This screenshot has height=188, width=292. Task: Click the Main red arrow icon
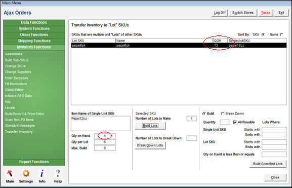pyautogui.click(x=10, y=173)
